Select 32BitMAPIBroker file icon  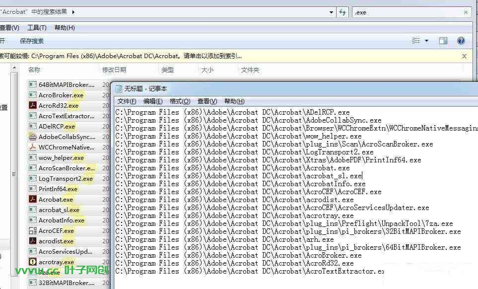tap(32, 283)
